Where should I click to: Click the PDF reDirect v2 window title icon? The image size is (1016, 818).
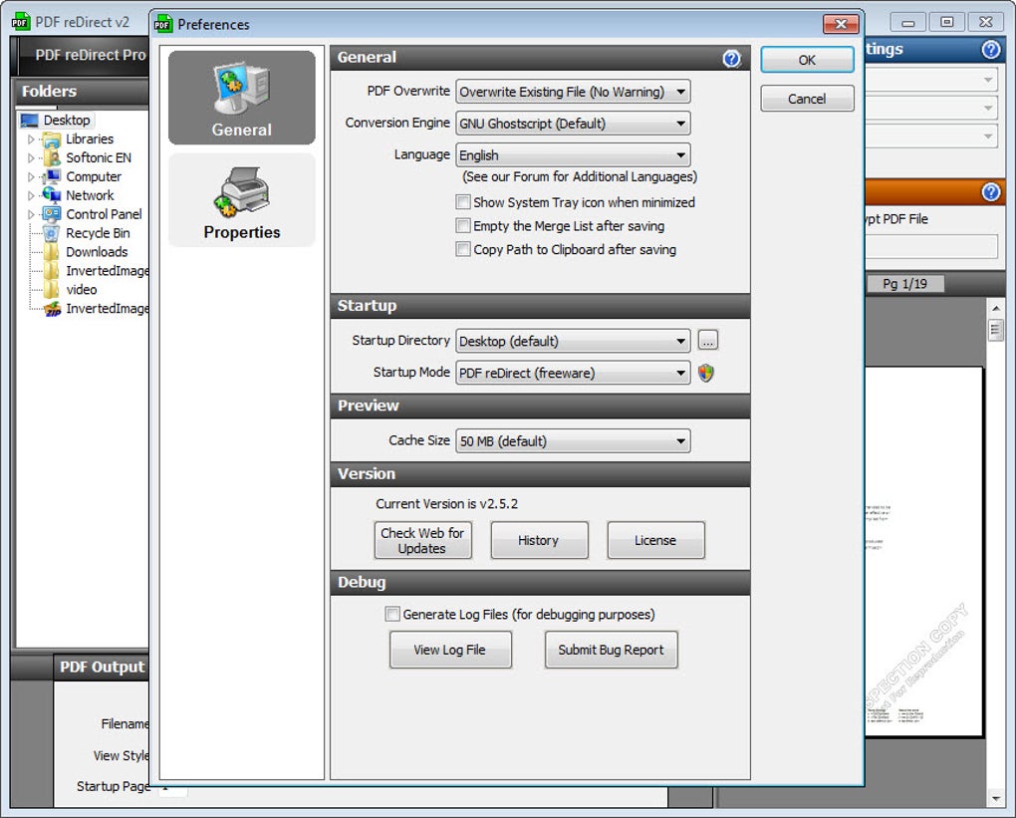(x=21, y=21)
